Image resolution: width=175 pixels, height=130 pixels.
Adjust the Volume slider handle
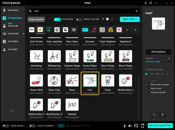click(x=159, y=62)
